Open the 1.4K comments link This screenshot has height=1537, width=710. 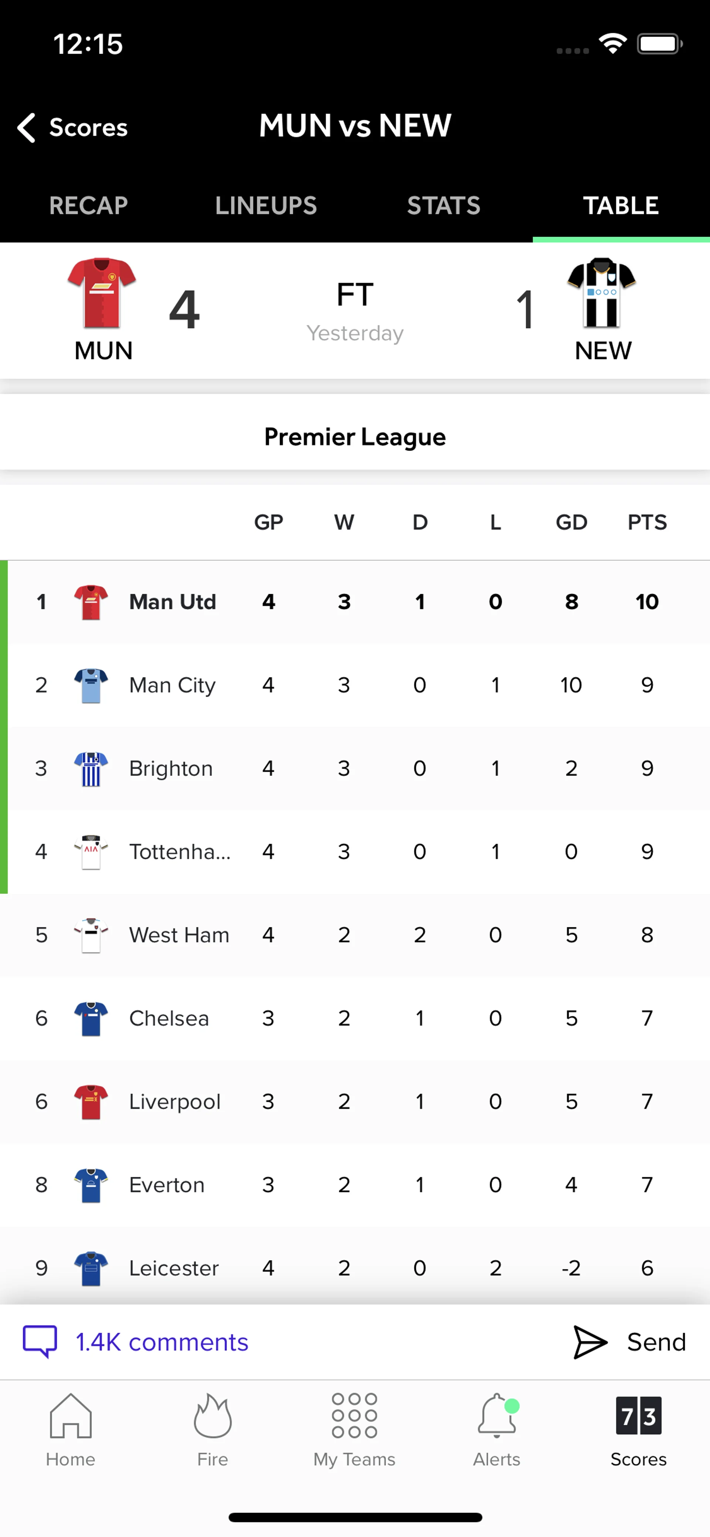[162, 1343]
